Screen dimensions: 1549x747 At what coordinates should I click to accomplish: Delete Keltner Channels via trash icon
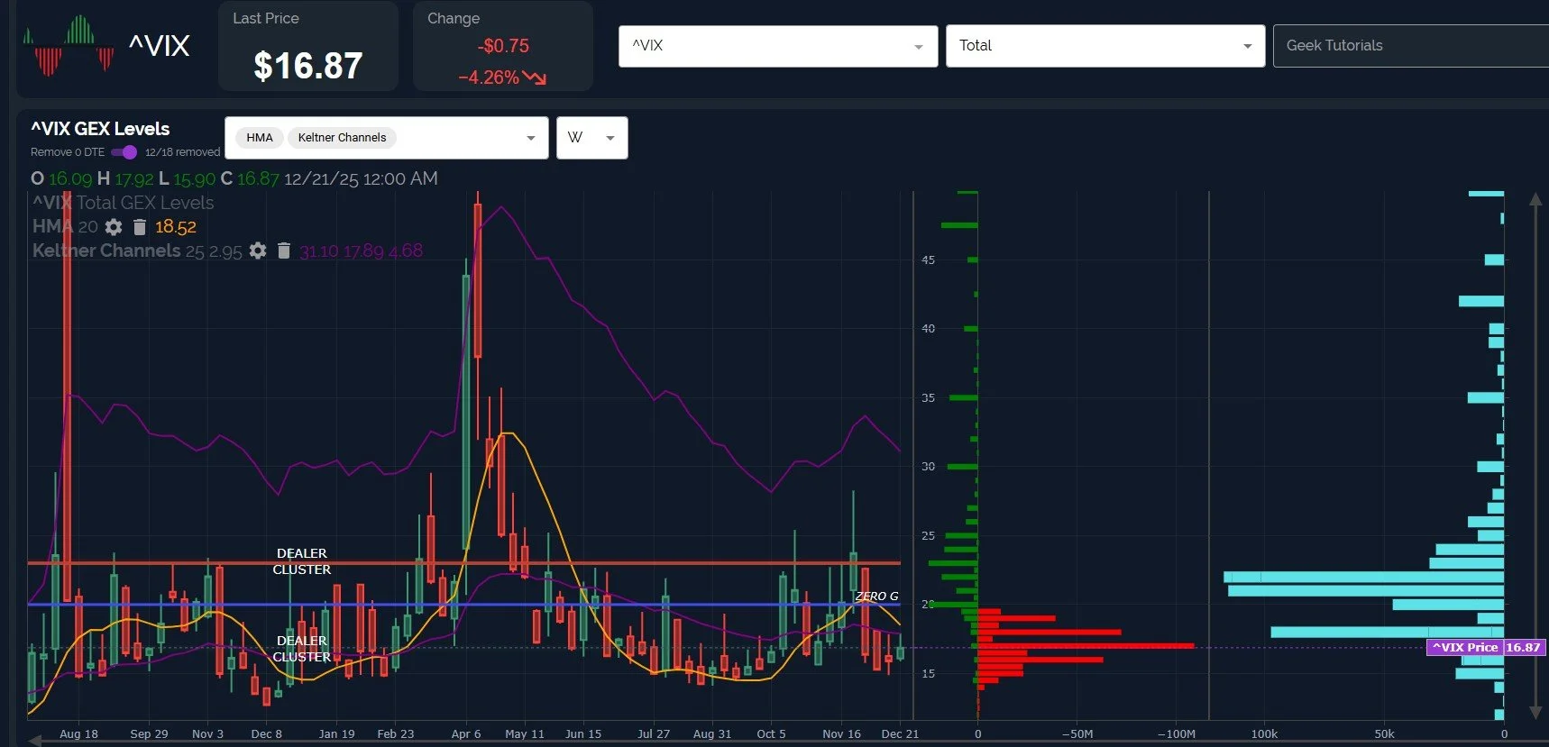click(x=284, y=251)
